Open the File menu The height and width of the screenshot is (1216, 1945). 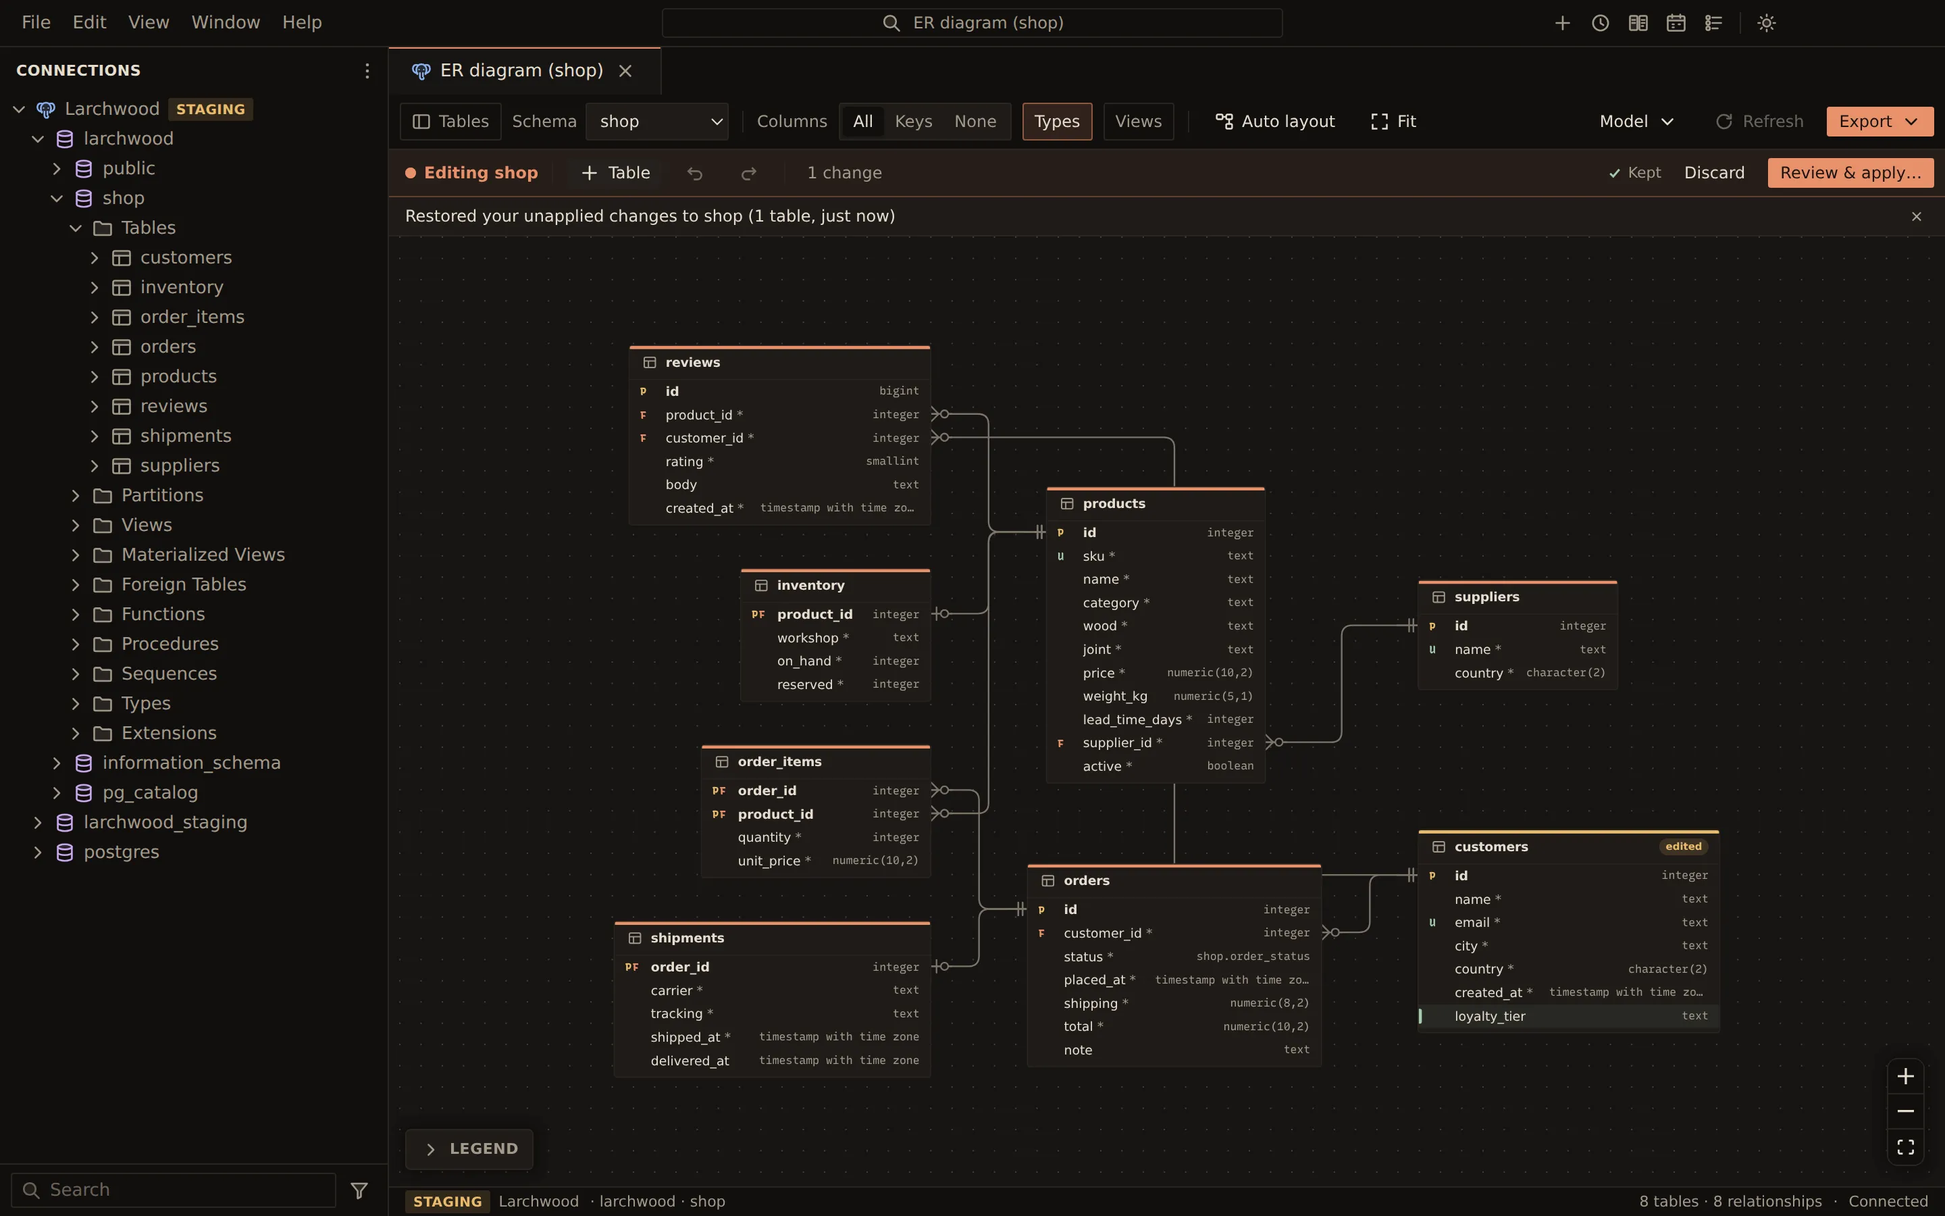pyautogui.click(x=36, y=22)
